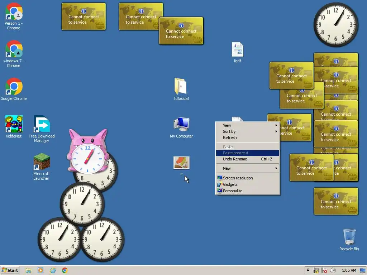The width and height of the screenshot is (367, 275).
Task: Open the Recycle Bin
Action: (349, 240)
